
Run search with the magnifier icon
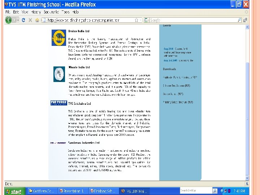click(239, 20)
